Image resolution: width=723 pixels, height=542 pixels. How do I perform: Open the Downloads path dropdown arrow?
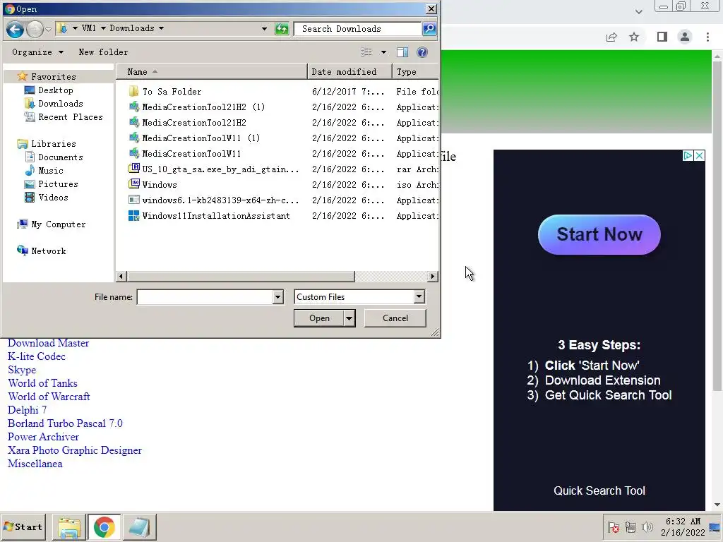(162, 28)
